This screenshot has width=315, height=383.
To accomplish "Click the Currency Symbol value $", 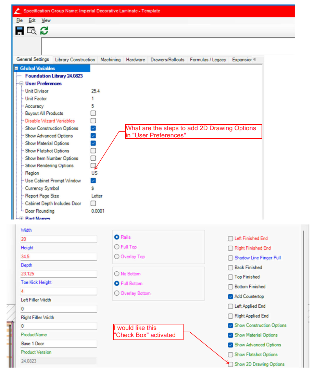I will coord(92,188).
